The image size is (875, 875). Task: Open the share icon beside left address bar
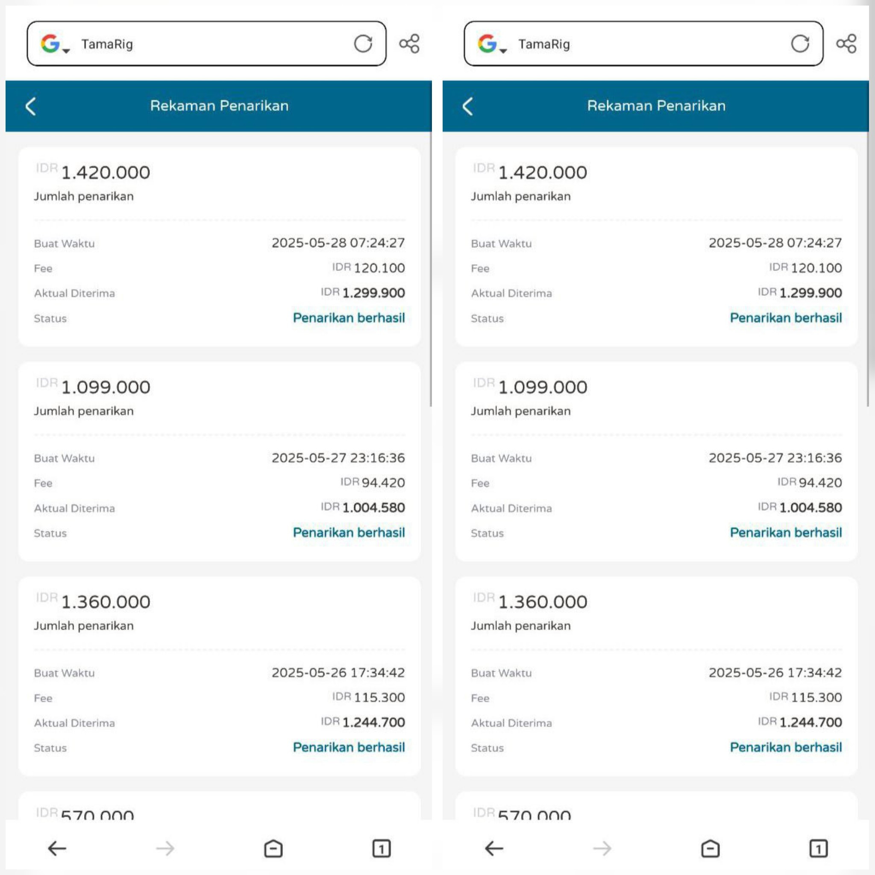pyautogui.click(x=409, y=44)
